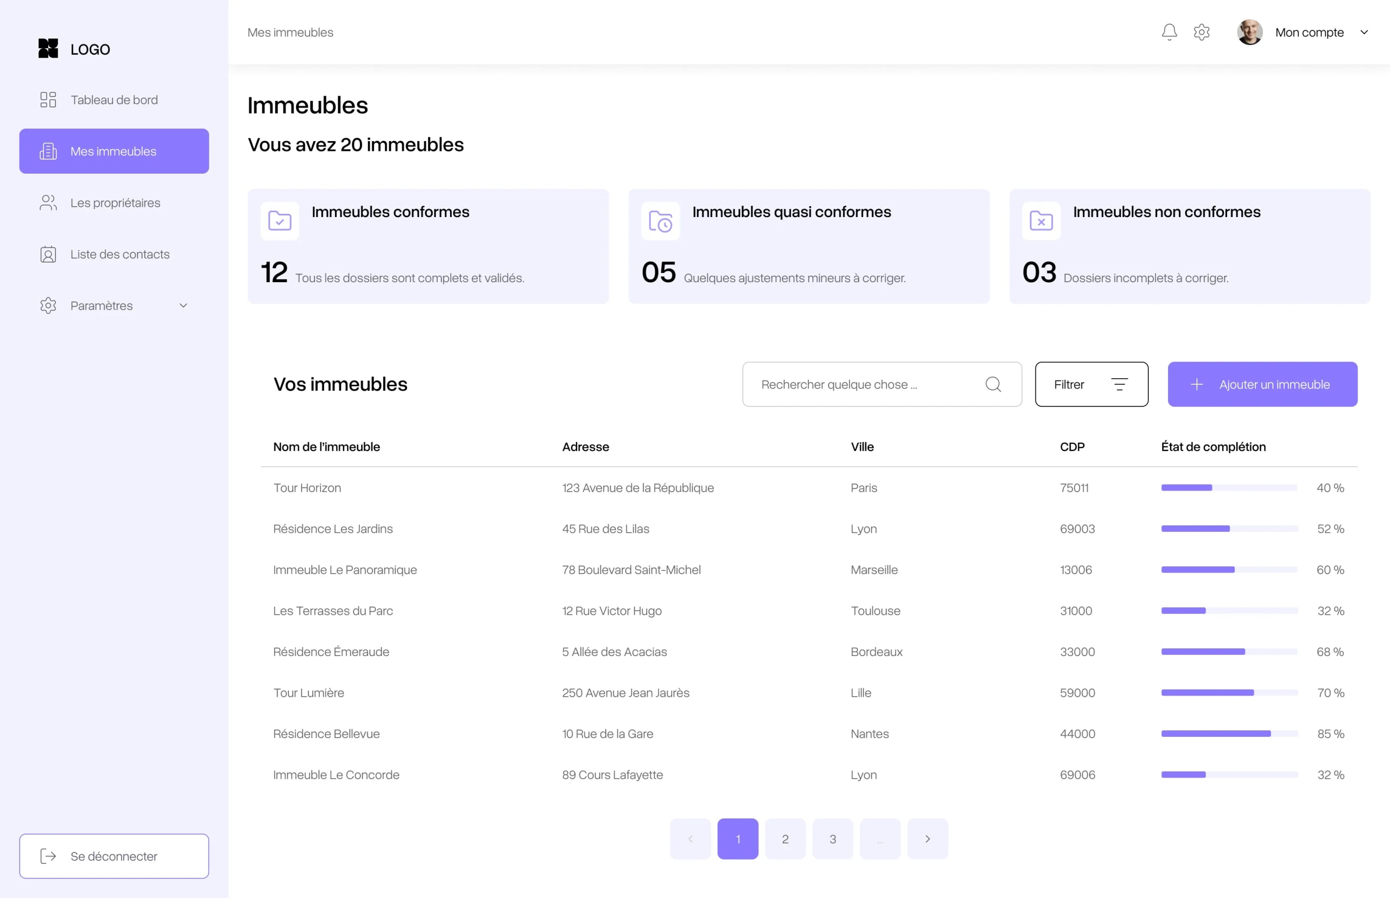Click the quasi conformes folder clock icon
Viewport: 1390px width, 898px height.
pos(661,221)
